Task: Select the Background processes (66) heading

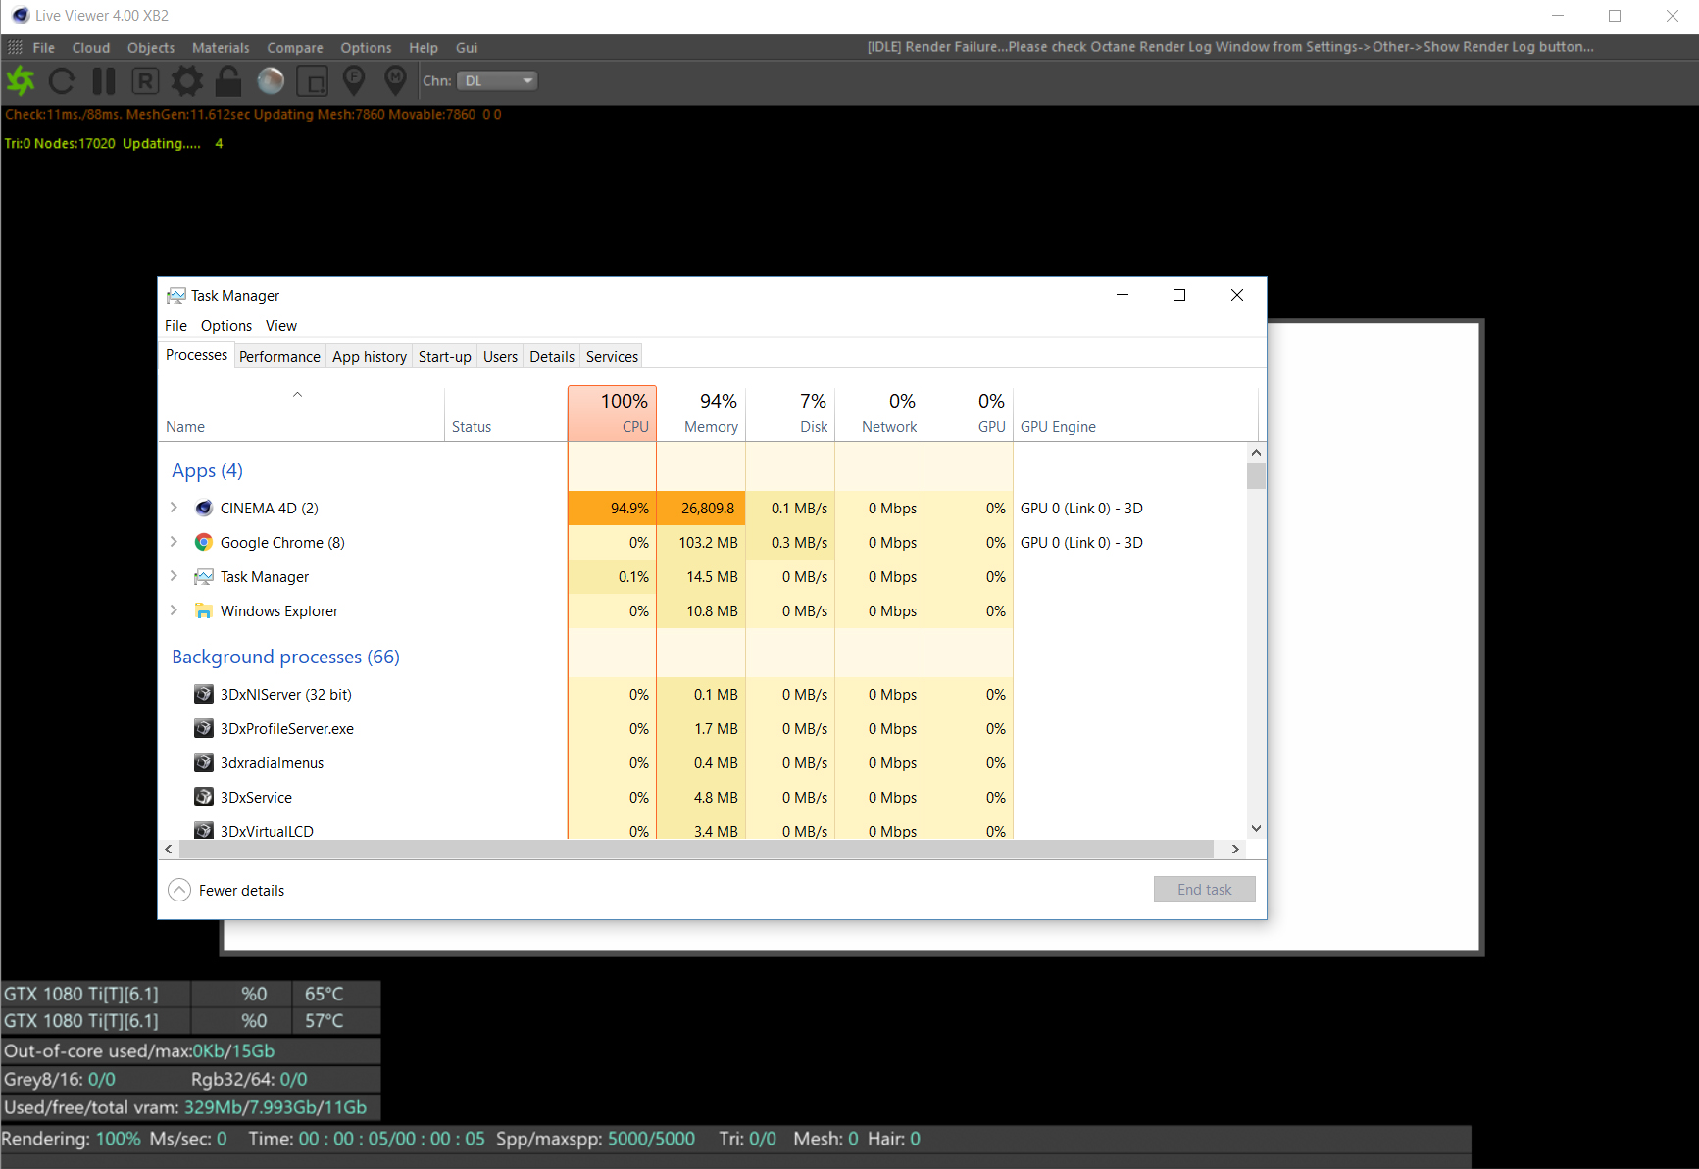Action: pyautogui.click(x=285, y=657)
